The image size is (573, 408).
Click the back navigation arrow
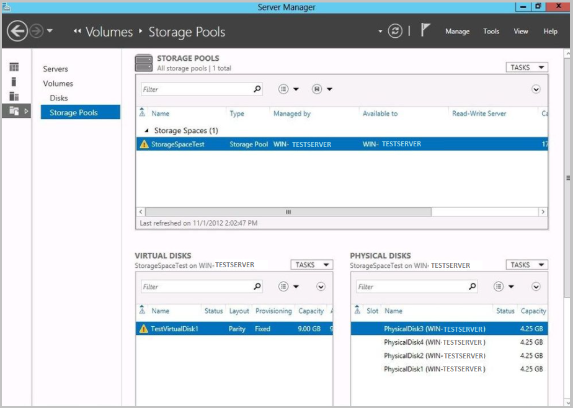tap(17, 31)
